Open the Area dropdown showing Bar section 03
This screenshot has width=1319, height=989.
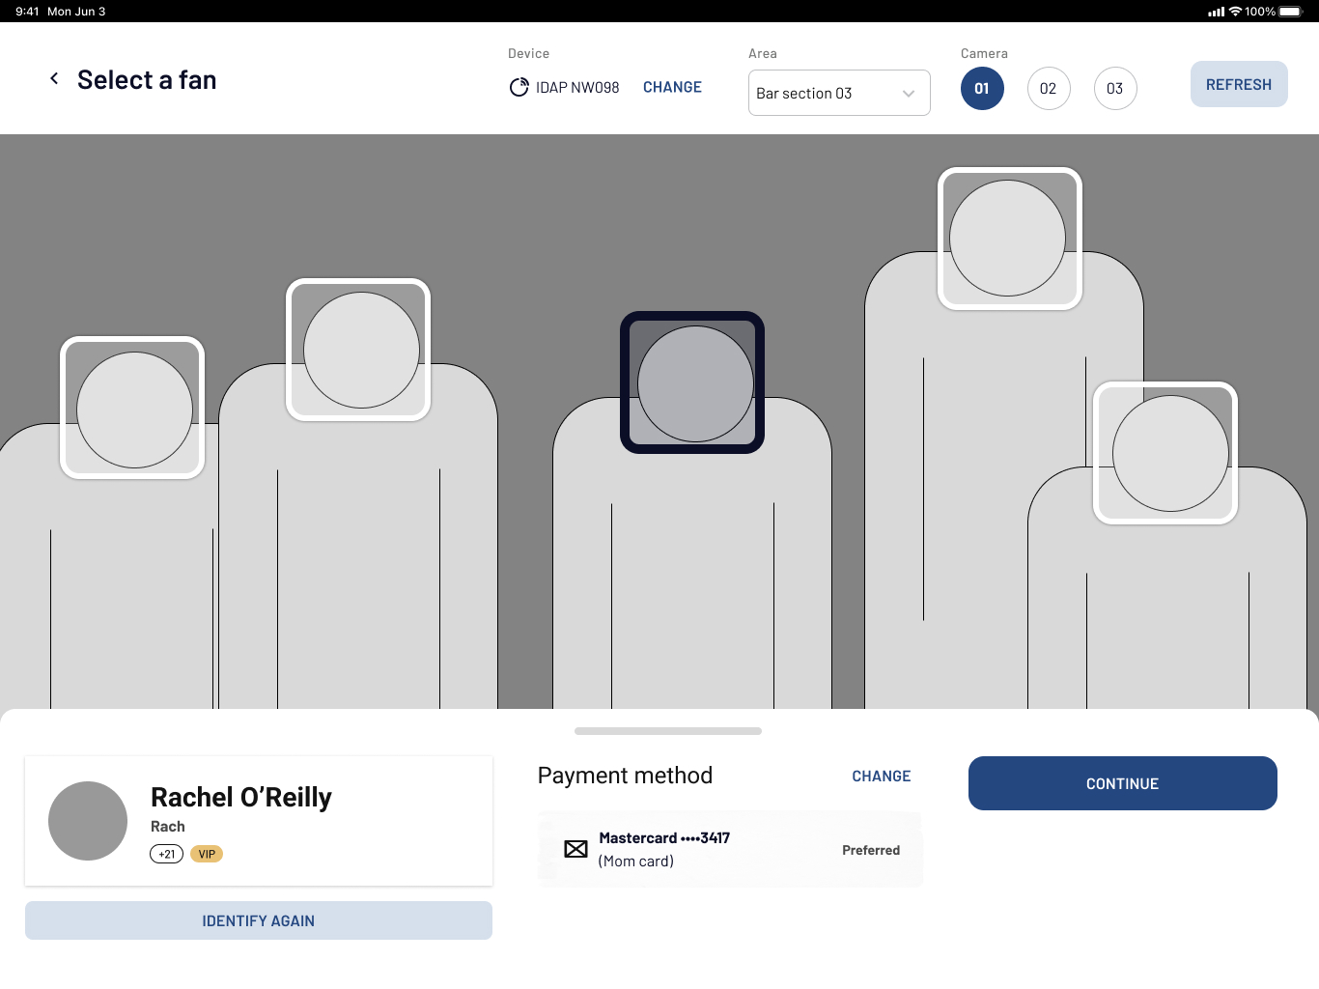click(x=838, y=93)
